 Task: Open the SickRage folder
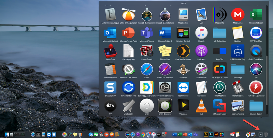pyautogui.click(x=238, y=70)
